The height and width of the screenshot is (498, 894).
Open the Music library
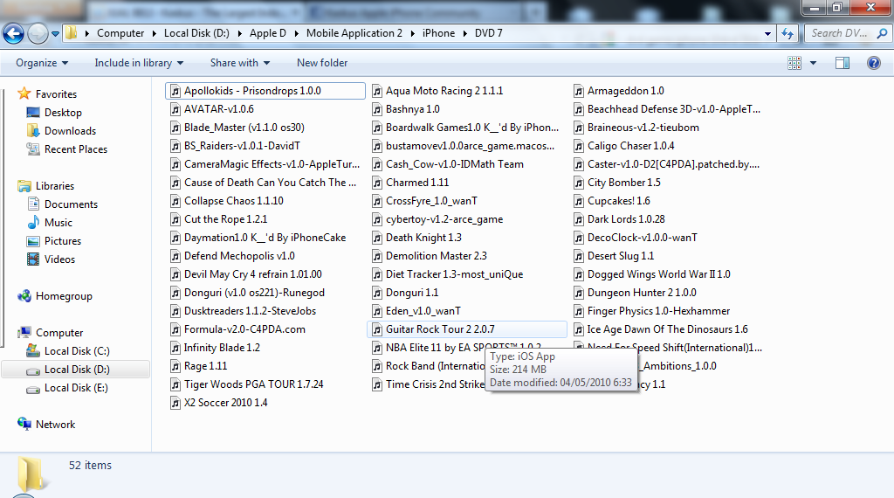pyautogui.click(x=58, y=223)
